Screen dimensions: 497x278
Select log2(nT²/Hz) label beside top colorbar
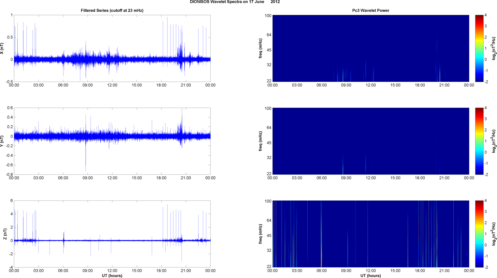494,49
